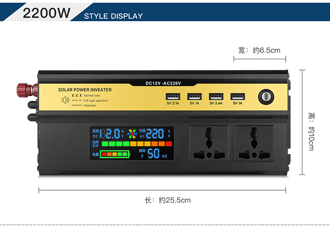Click the left universal AC socket

(209, 143)
